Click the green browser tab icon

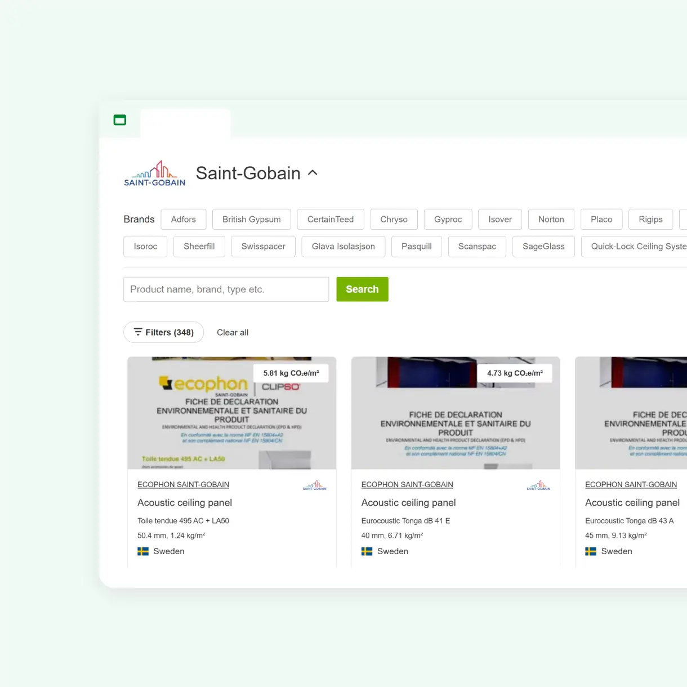pos(120,120)
